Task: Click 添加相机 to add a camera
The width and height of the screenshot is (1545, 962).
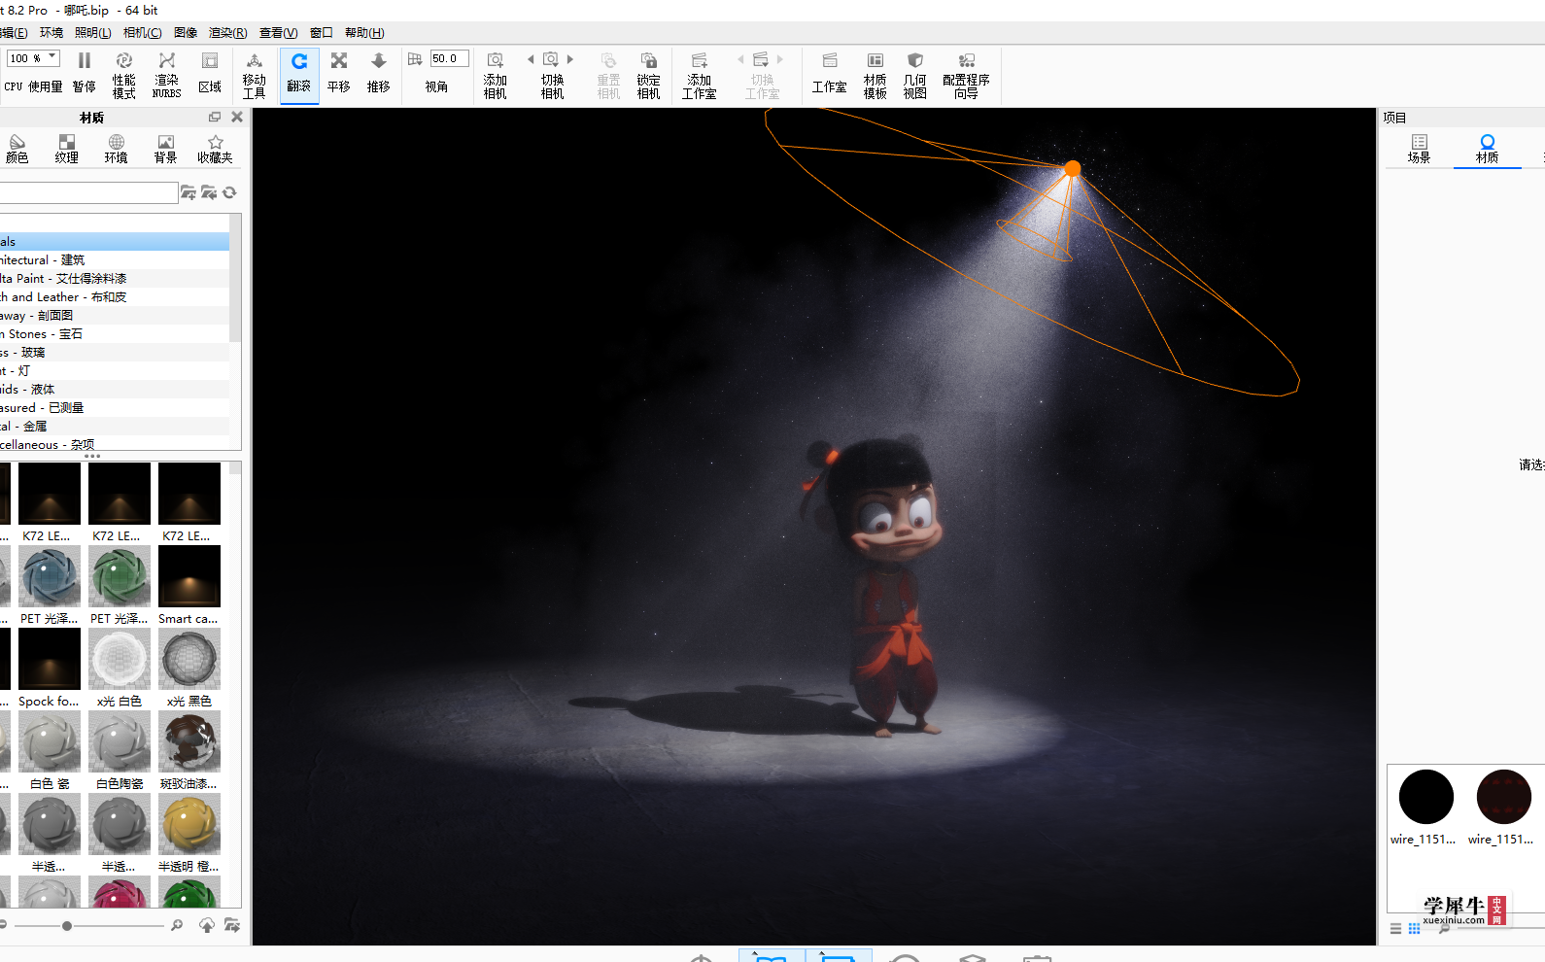Action: point(496,74)
